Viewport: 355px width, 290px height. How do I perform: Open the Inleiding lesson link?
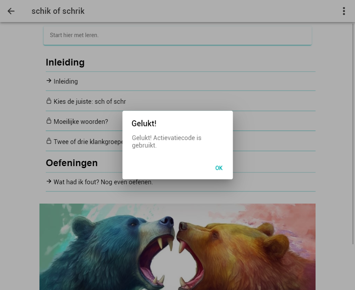66,82
